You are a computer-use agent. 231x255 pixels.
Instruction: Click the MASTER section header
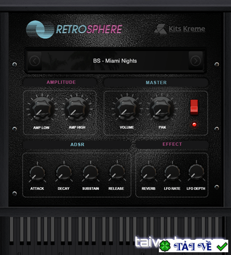pos(156,82)
